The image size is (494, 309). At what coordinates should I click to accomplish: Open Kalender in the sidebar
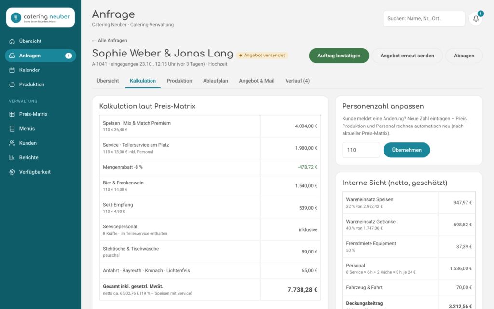click(x=41, y=70)
